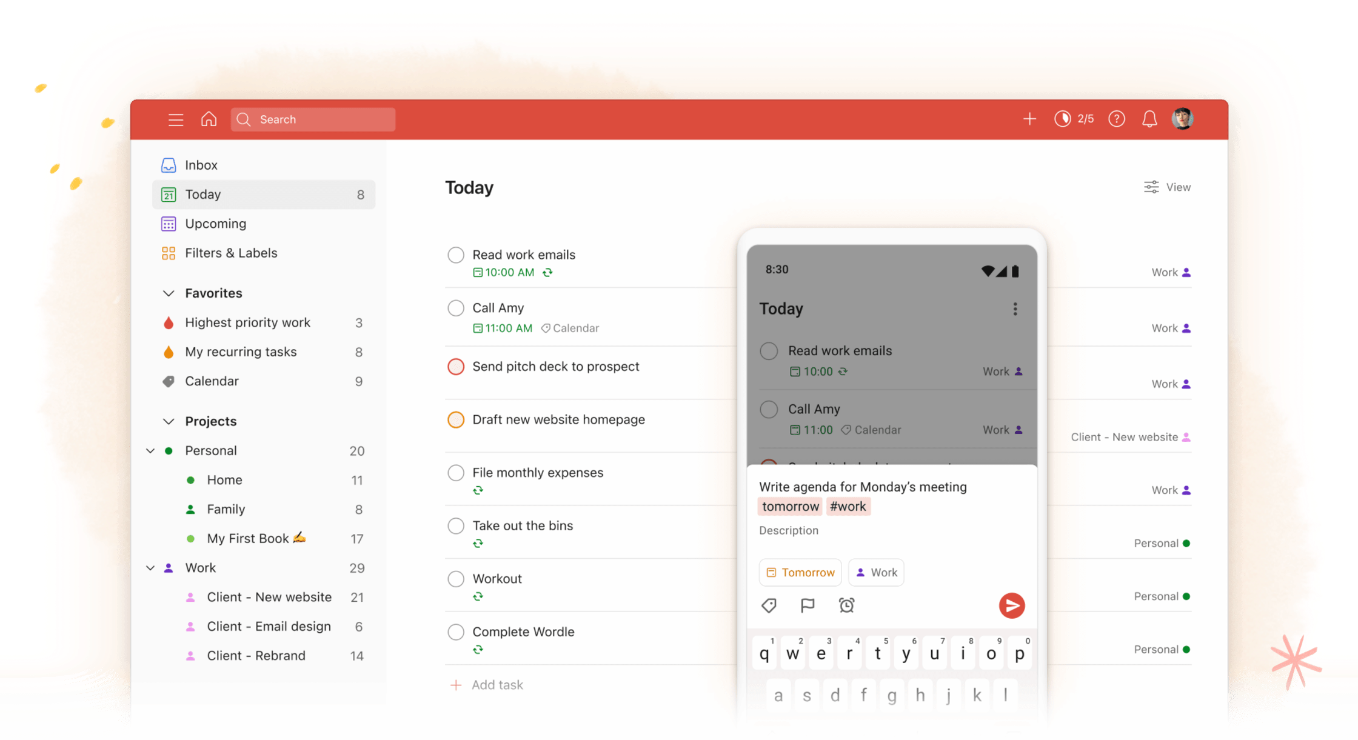The height and width of the screenshot is (740, 1358).
Task: Click the notification bell icon
Action: coord(1149,119)
